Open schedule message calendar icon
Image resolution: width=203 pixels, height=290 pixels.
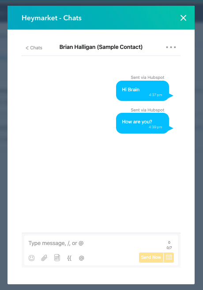pos(169,257)
